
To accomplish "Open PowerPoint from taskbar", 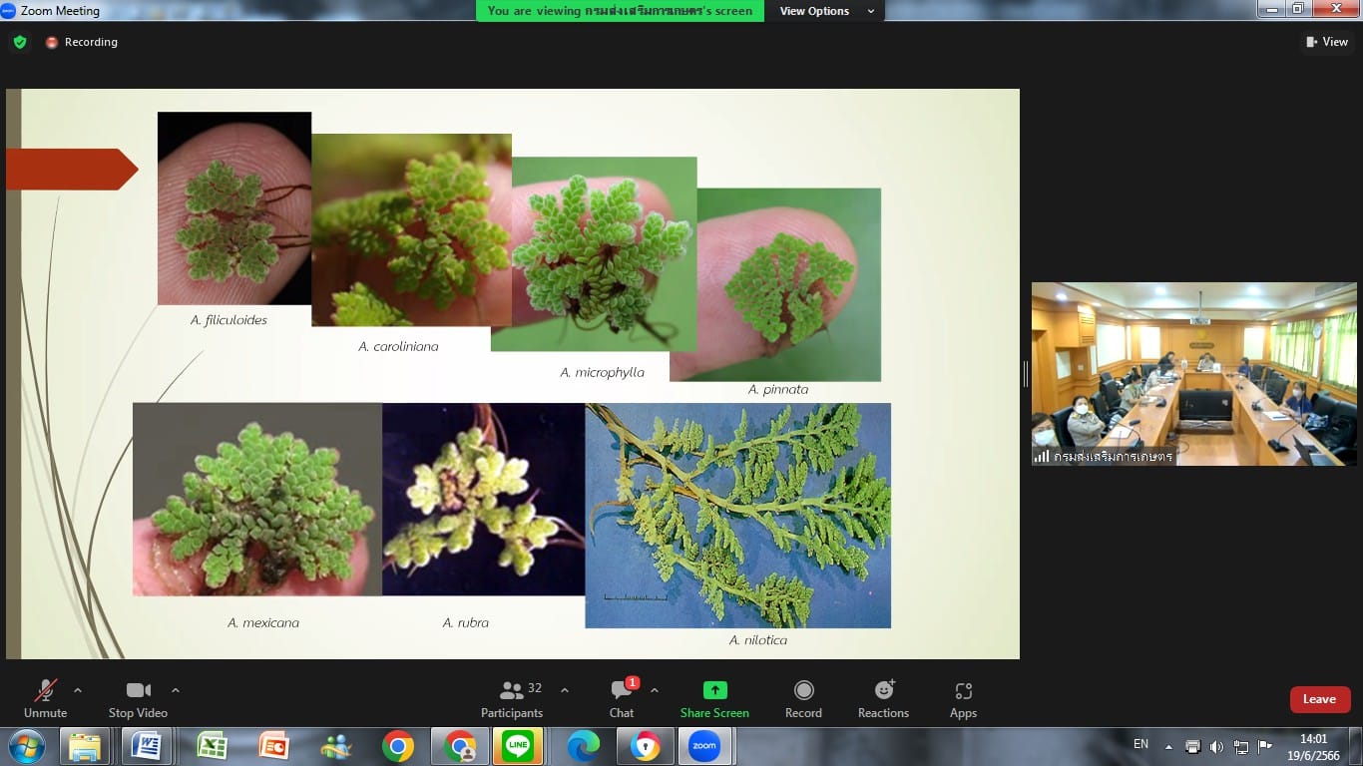I will pyautogui.click(x=273, y=746).
